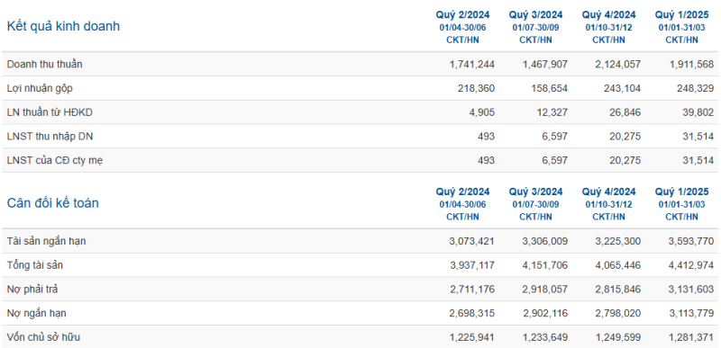Click the Nợ phải trả row label
This screenshot has width=721, height=348.
pos(32,290)
